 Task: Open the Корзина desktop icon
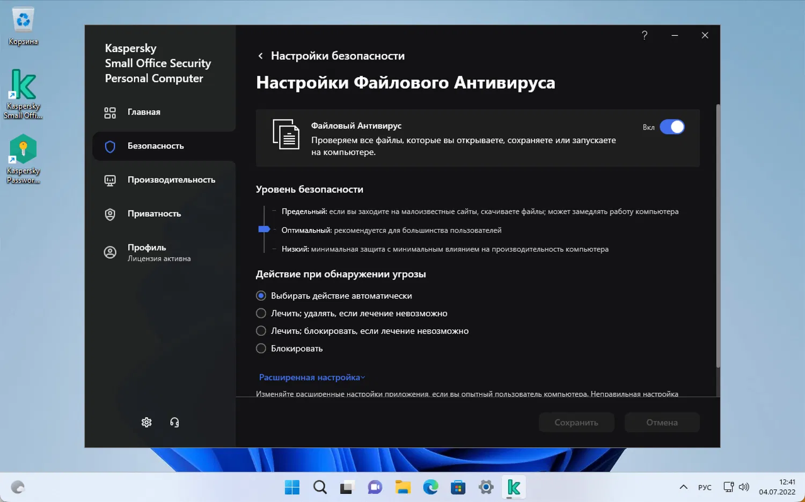[x=23, y=27]
